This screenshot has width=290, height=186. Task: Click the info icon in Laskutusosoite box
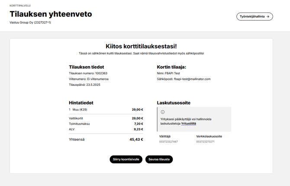163,112
